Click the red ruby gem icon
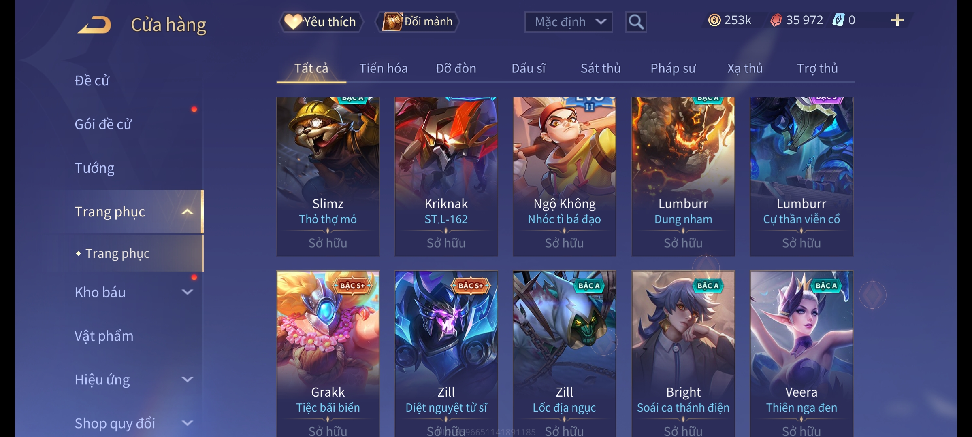 point(776,20)
